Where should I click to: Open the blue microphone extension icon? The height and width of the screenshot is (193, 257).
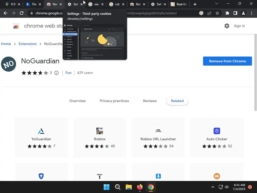[158, 176]
